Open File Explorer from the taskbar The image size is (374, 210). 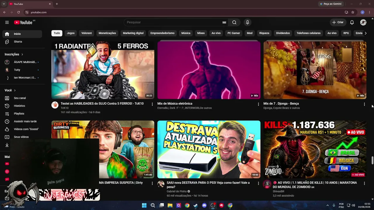(170, 205)
